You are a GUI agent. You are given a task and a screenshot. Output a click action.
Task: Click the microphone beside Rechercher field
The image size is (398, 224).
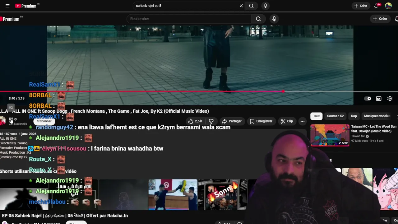click(274, 19)
